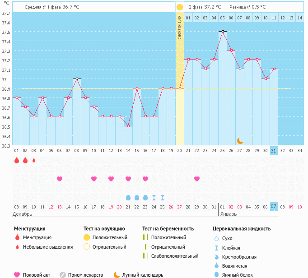
Task: Select the 37.5 peak temperature point
Action: click(223, 32)
